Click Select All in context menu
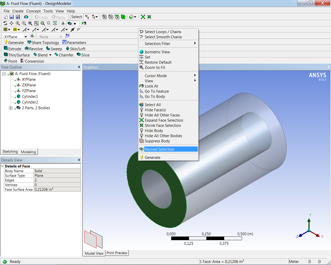The image size is (331, 265). coord(168,105)
